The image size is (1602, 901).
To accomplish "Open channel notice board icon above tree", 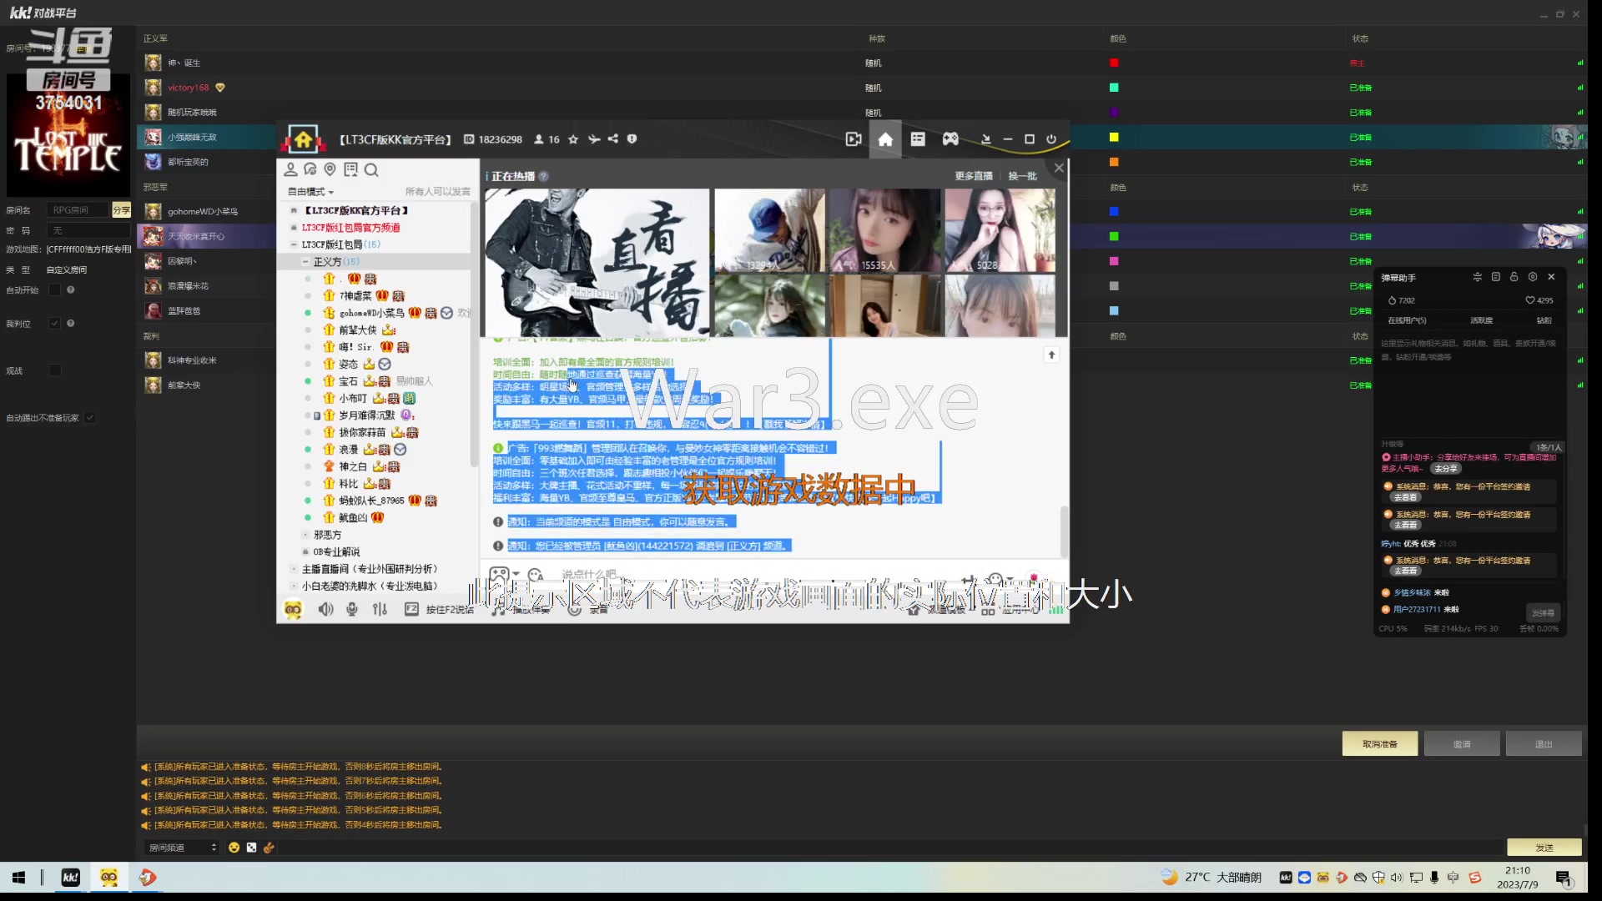I will point(350,169).
